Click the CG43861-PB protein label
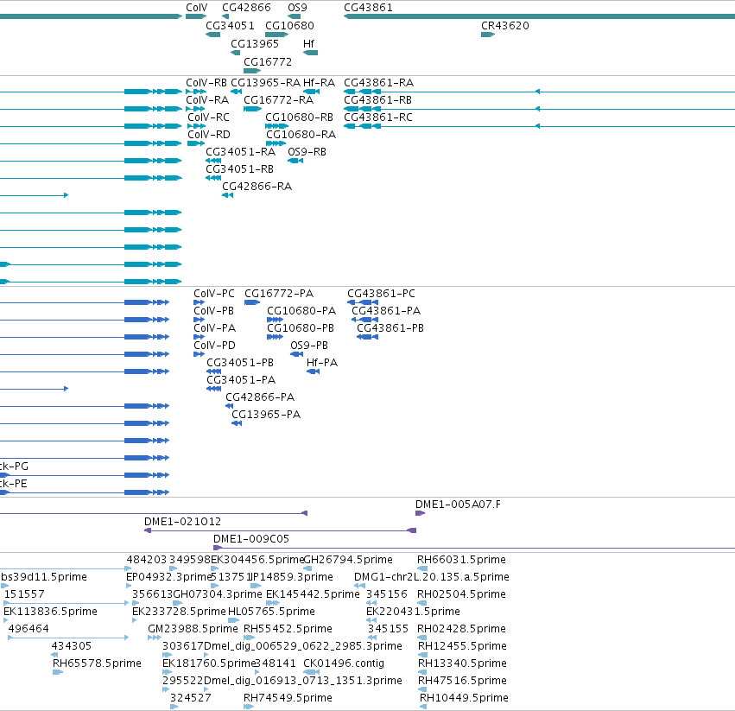 tap(390, 328)
